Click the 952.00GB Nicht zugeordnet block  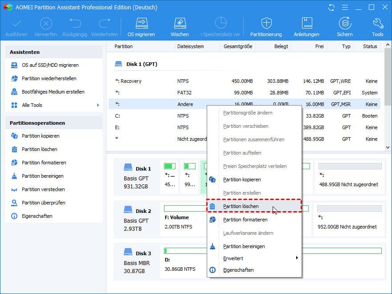pyautogui.click(x=349, y=219)
